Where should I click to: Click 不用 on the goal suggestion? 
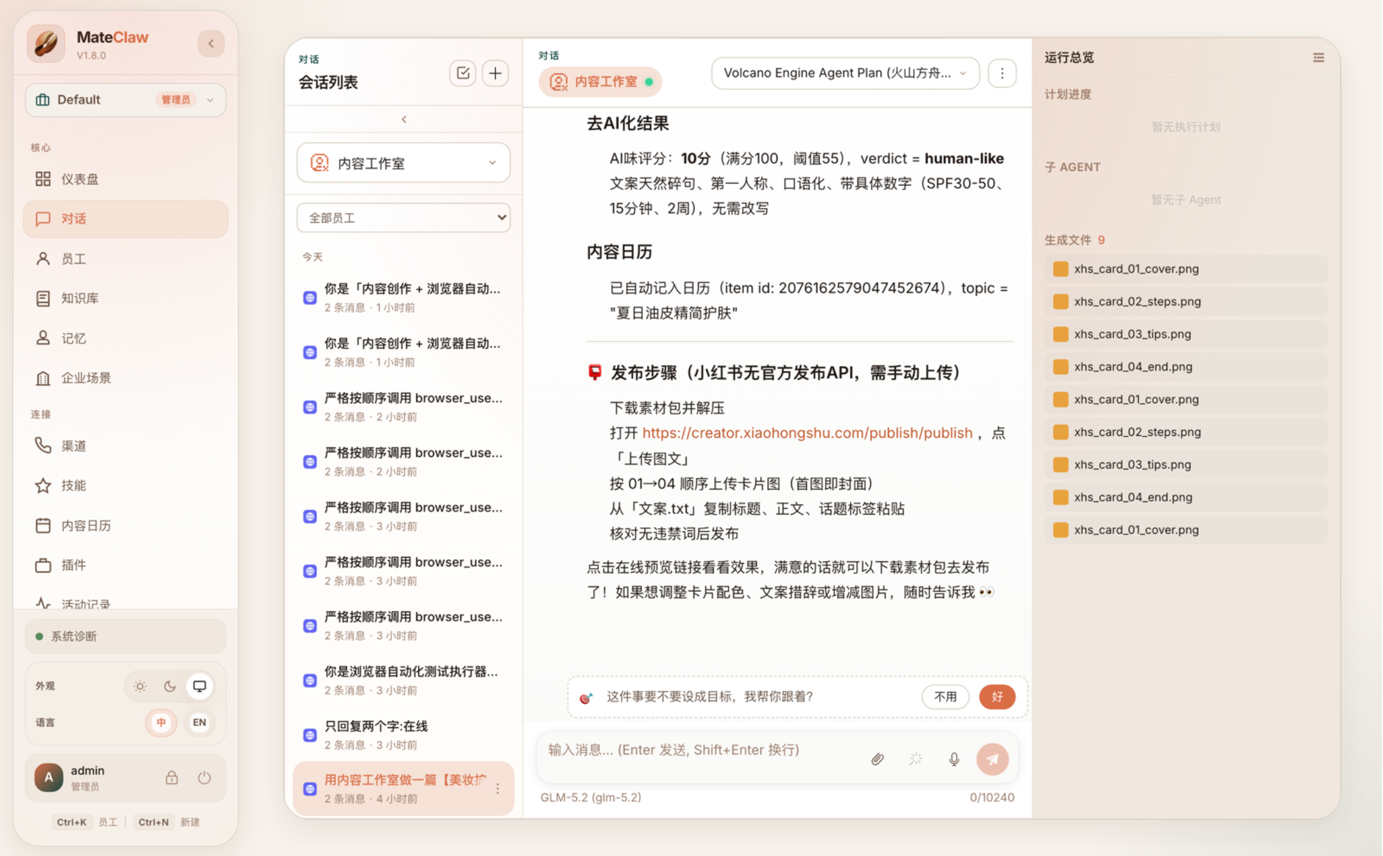(x=945, y=697)
